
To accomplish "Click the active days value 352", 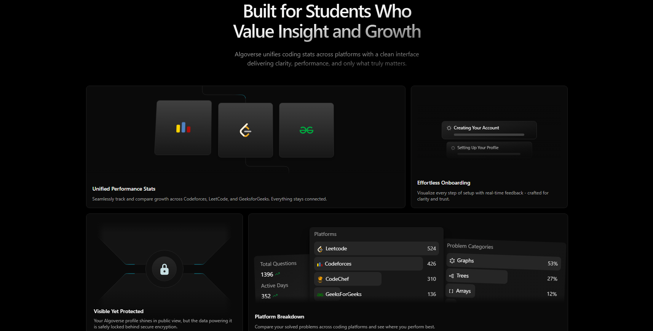I will click(266, 296).
